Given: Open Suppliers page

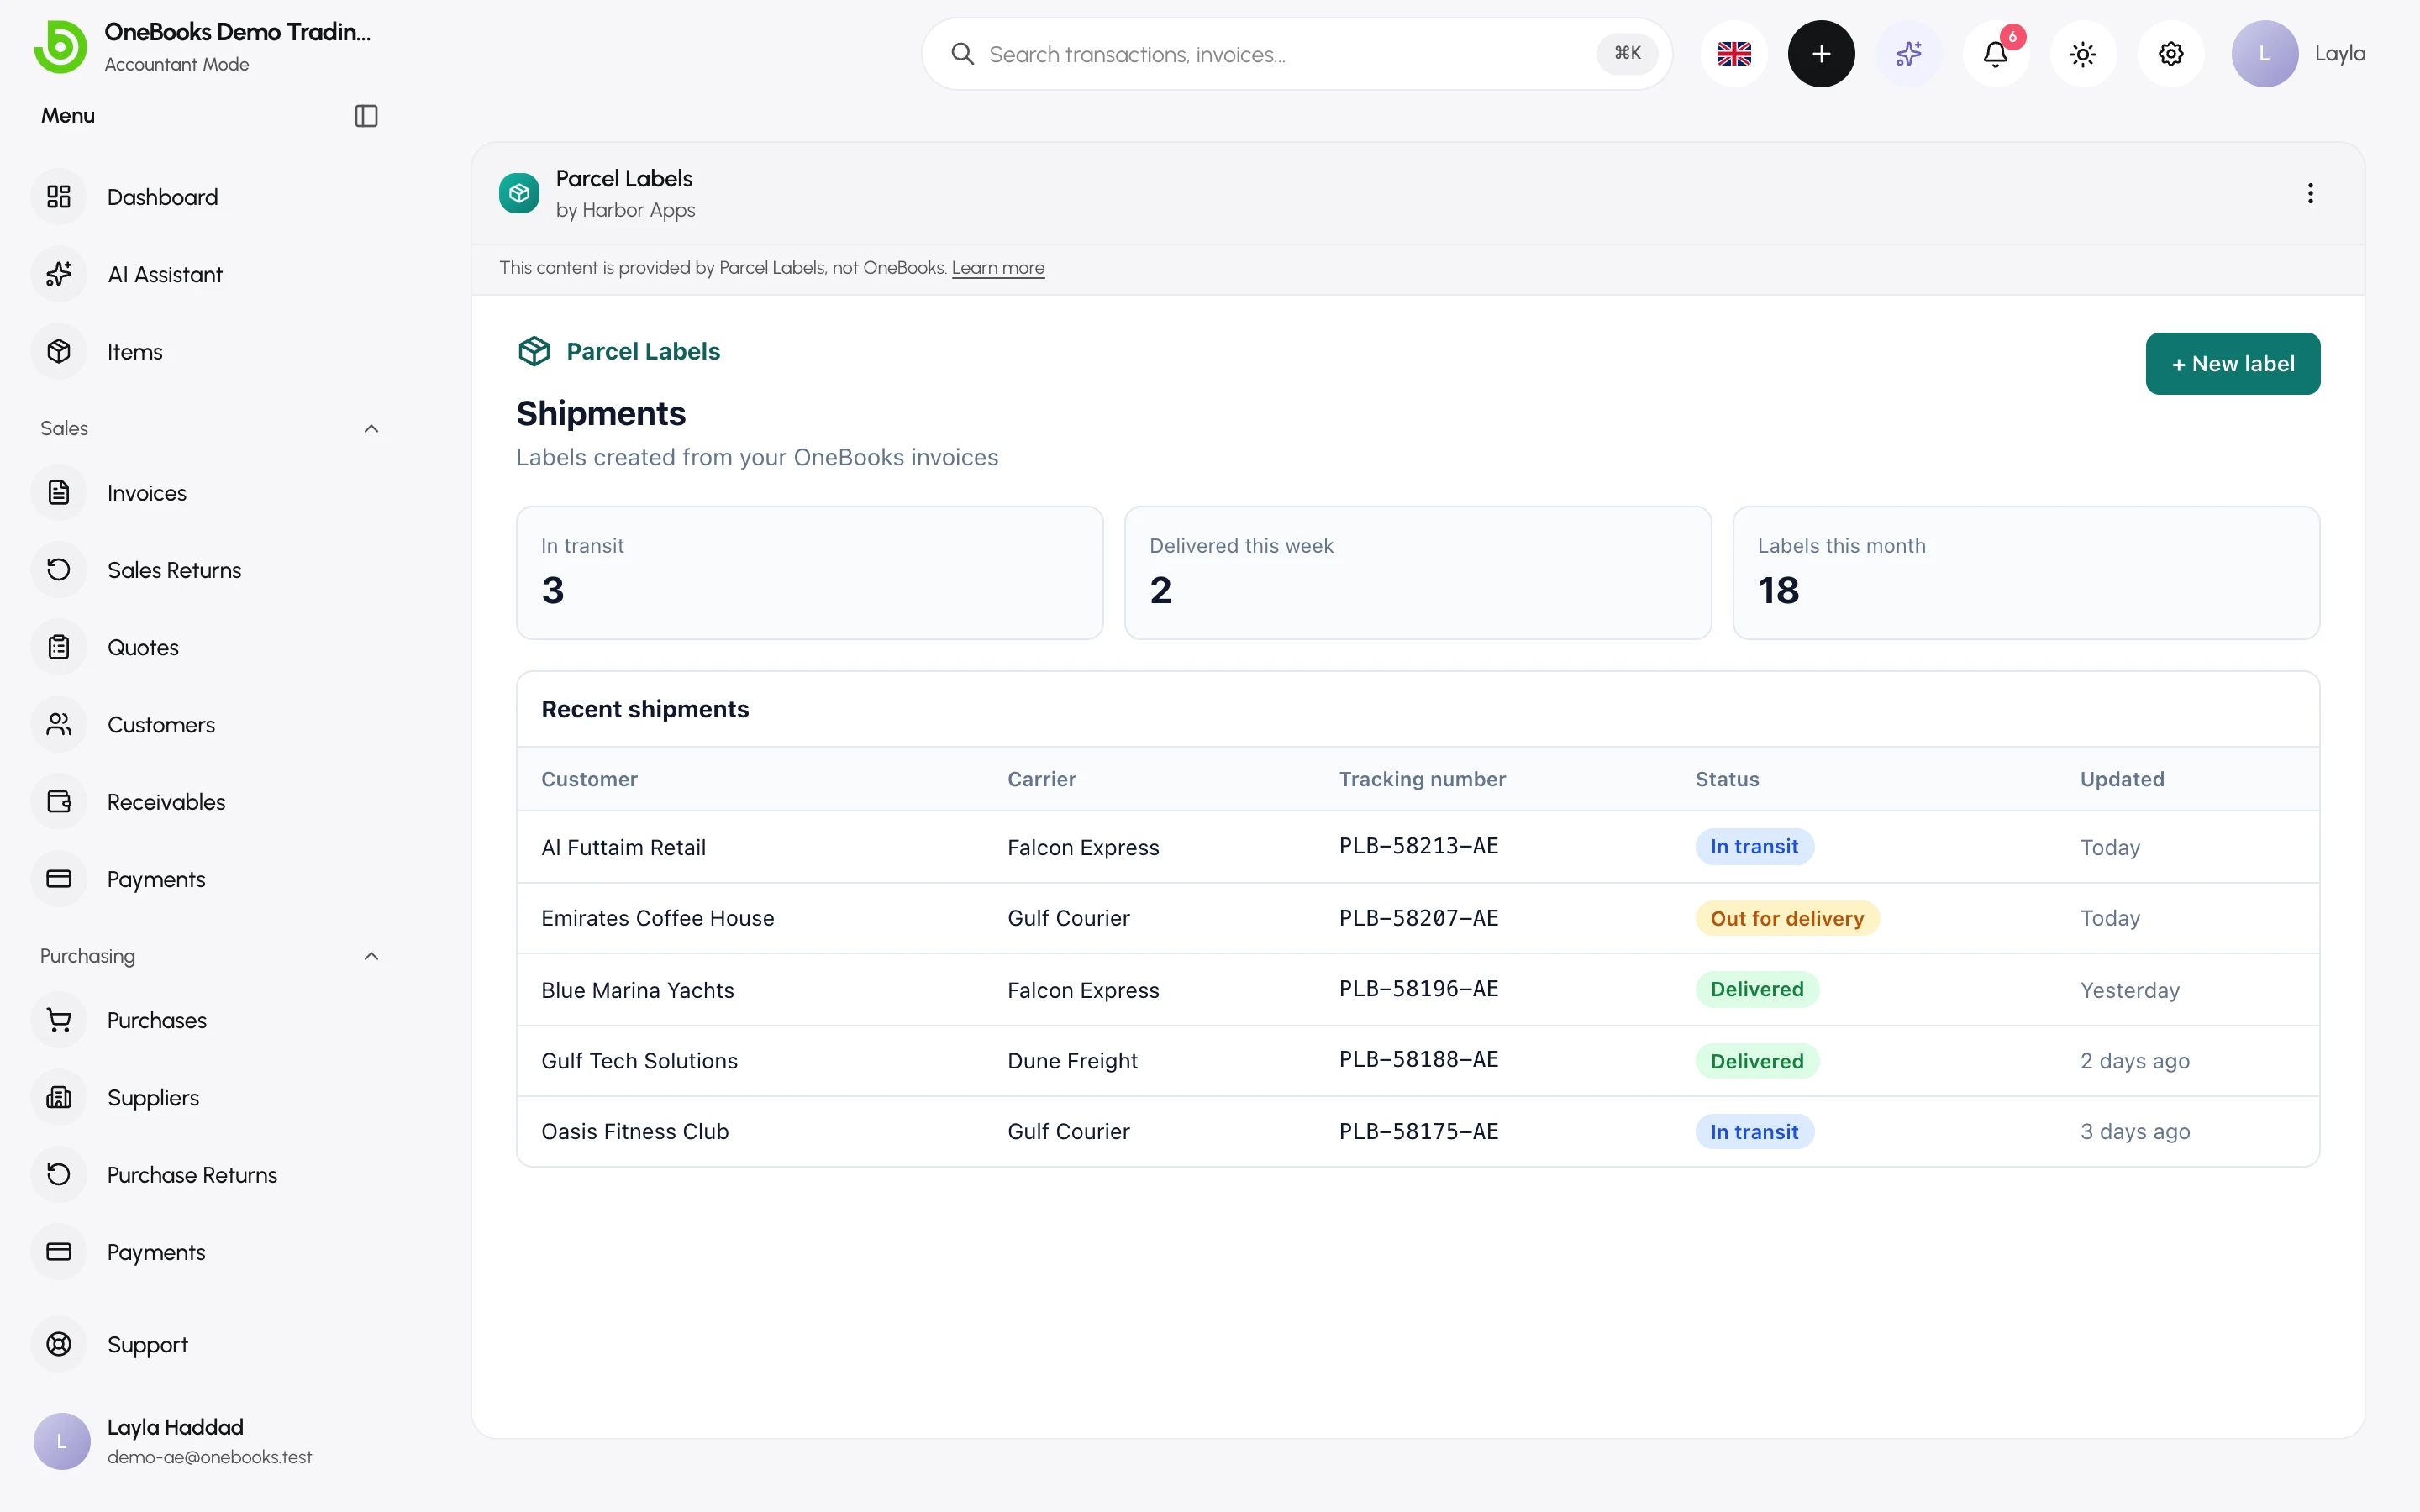Looking at the screenshot, I should (x=152, y=1097).
